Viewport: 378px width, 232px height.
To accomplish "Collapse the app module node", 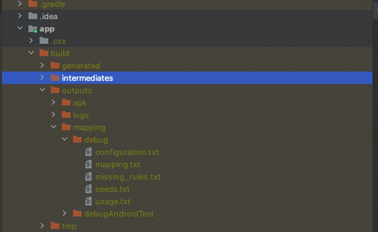I will 20,28.
